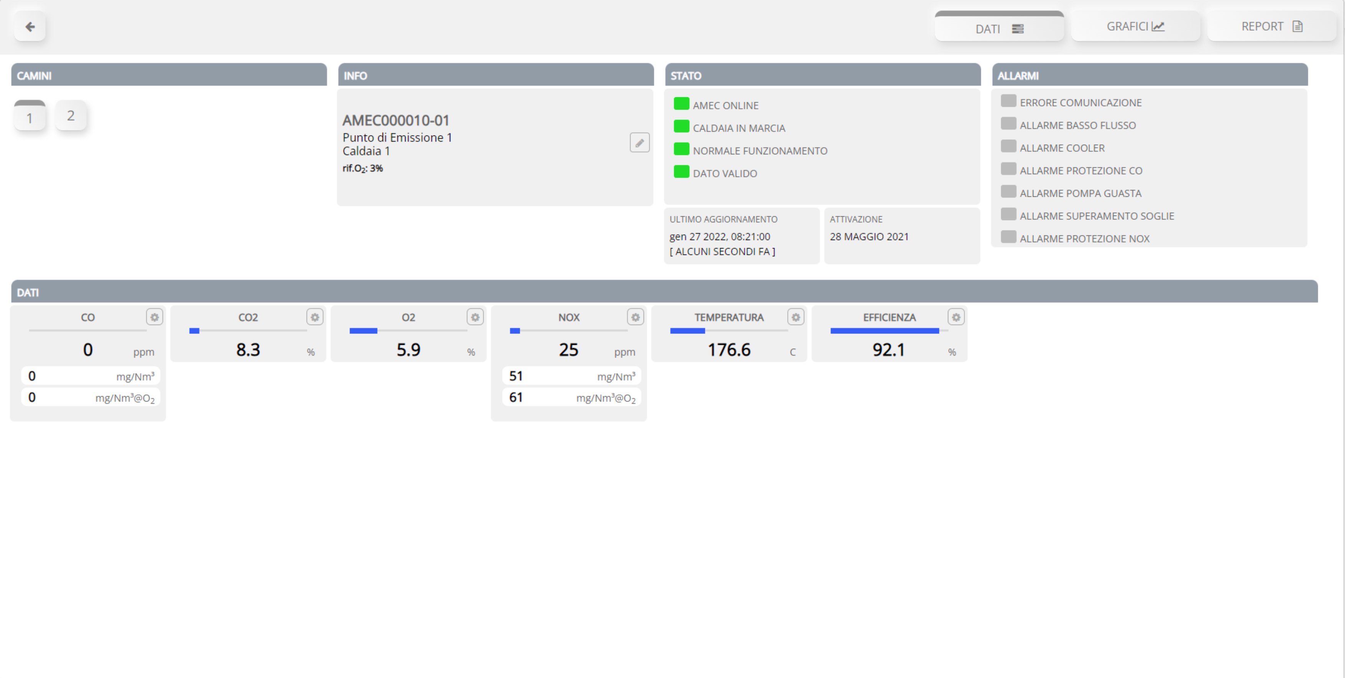Open CO2 settings gear

315,317
